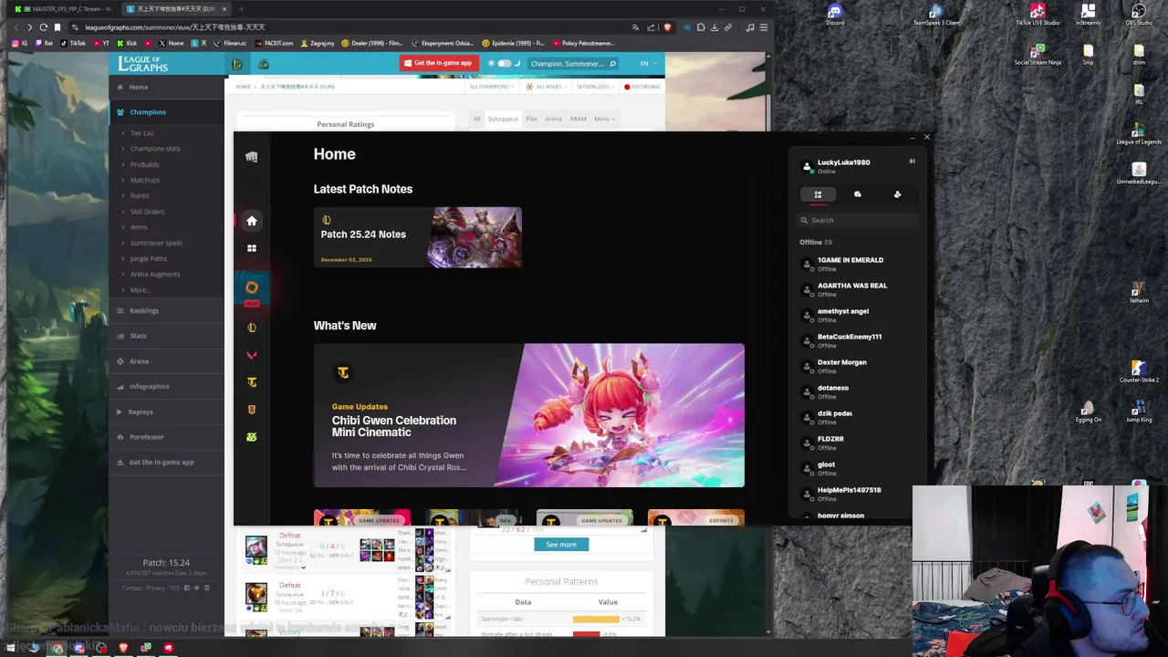Open Summoner Spells in sidebar
Viewport: 1168px width, 657px height.
coord(156,243)
